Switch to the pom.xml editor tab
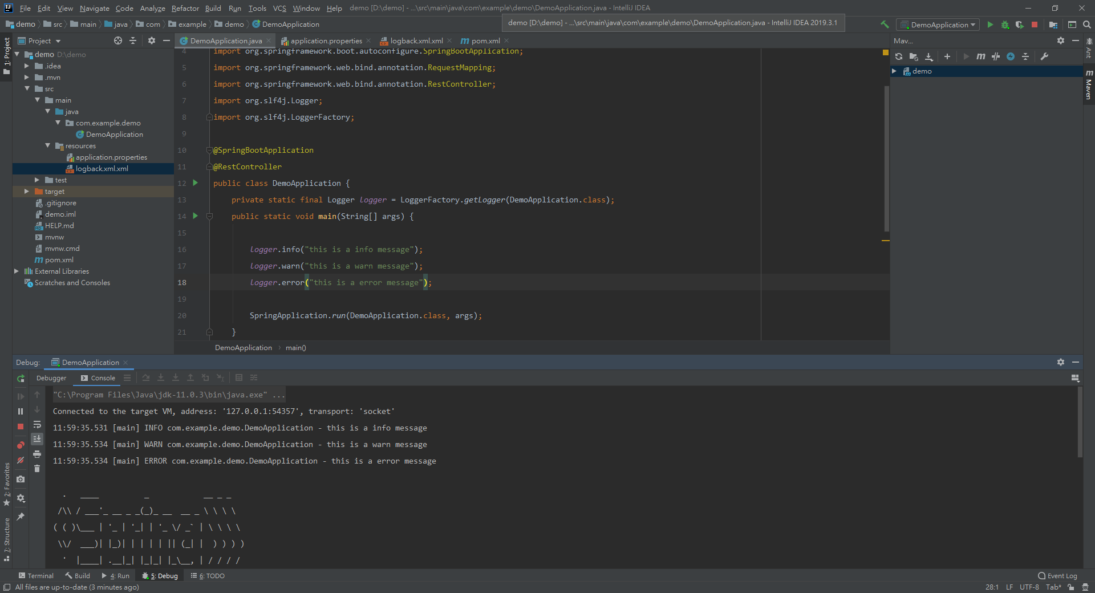Screen dimensions: 1095x593 pyautogui.click(x=485, y=41)
